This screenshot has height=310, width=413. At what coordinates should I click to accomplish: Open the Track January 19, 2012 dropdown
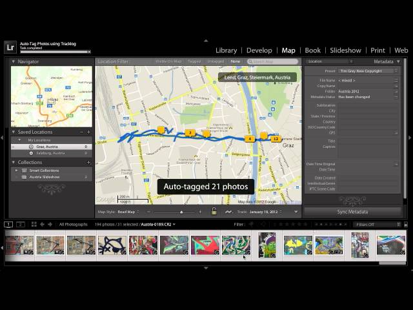[265, 212]
